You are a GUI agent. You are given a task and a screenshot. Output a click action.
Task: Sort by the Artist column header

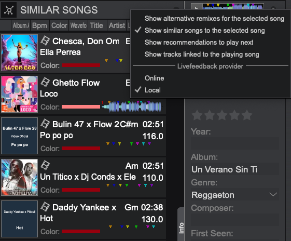tap(117, 25)
